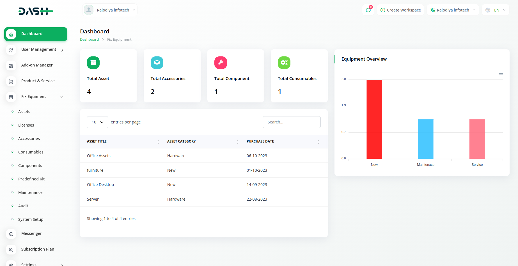Screen dimensions: 518x266
Task: Sort table by Asset Title column
Action: (x=158, y=142)
